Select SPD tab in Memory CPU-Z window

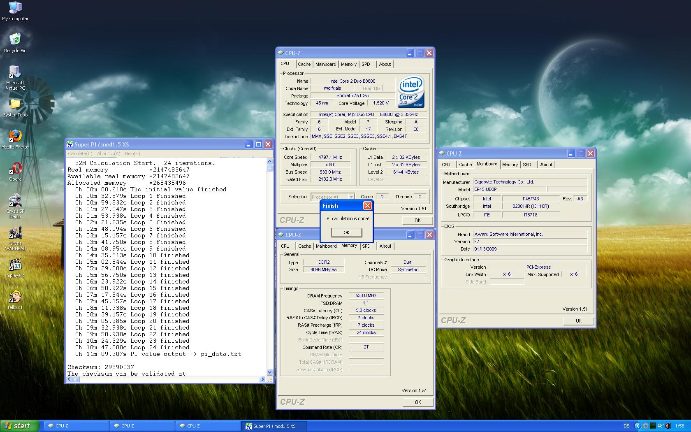pyautogui.click(x=366, y=246)
